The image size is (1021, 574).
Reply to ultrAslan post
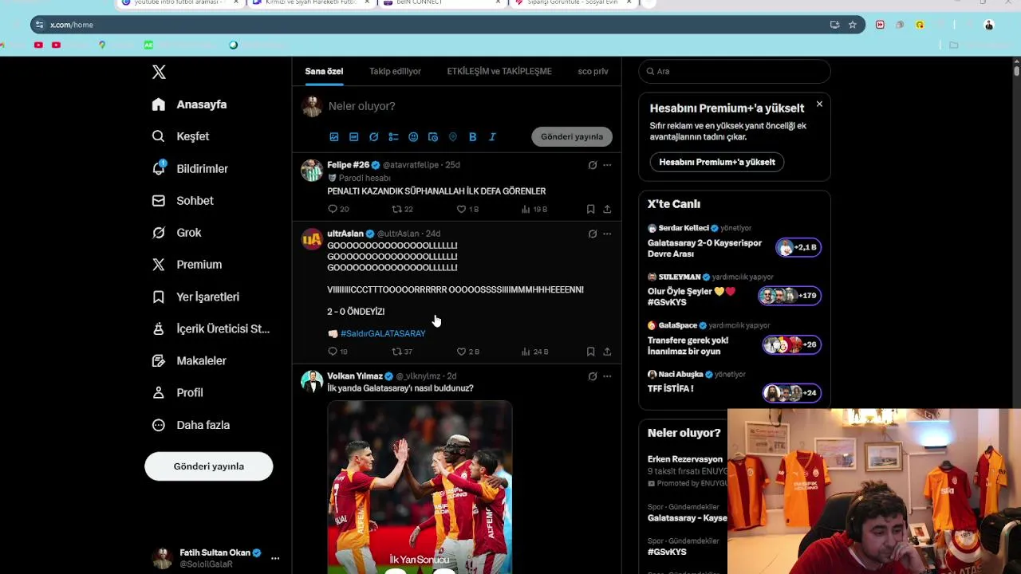coord(338,352)
